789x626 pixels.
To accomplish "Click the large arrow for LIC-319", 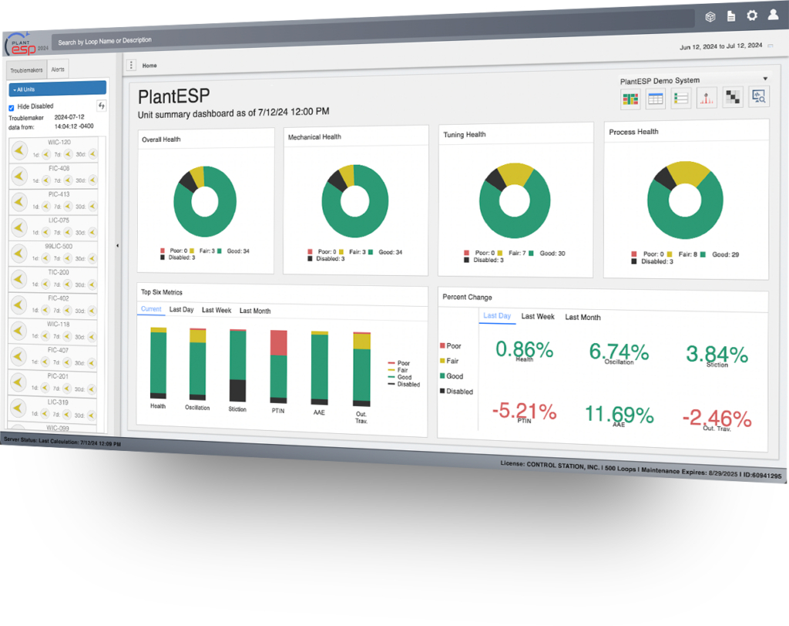I will (18, 408).
